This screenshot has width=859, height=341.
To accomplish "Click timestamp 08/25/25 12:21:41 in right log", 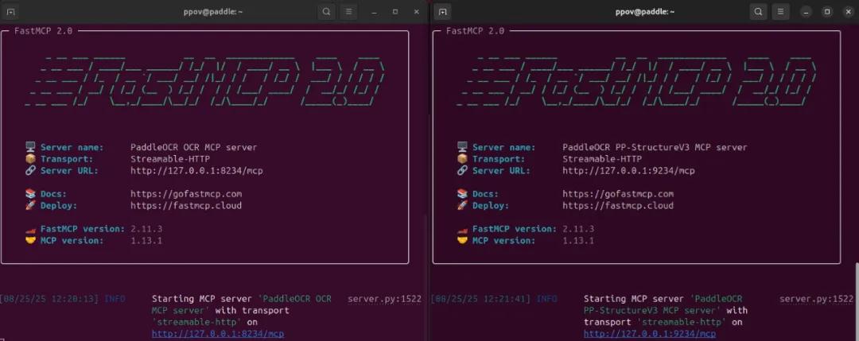I will 481,299.
